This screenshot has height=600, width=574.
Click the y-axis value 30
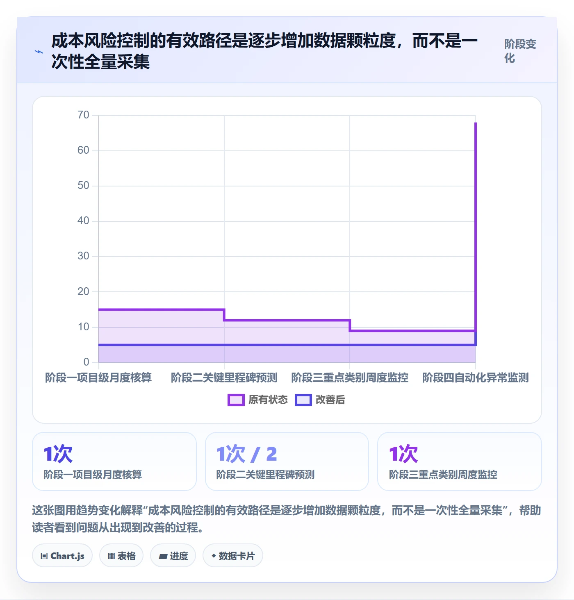point(83,256)
